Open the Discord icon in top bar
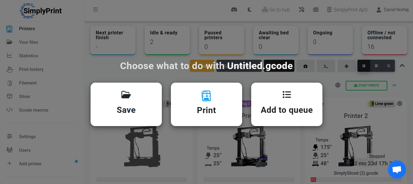The width and height of the screenshot is (413, 184). pos(234,10)
